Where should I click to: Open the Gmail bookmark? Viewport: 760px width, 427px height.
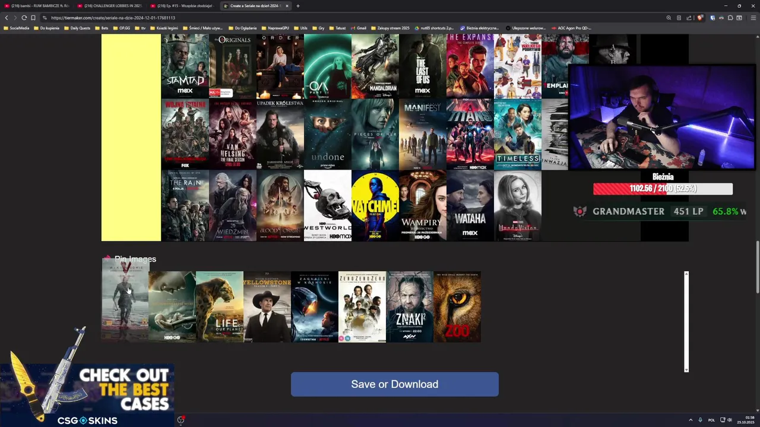pyautogui.click(x=358, y=28)
